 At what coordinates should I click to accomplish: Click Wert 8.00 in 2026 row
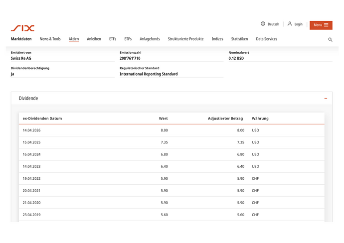(x=164, y=130)
